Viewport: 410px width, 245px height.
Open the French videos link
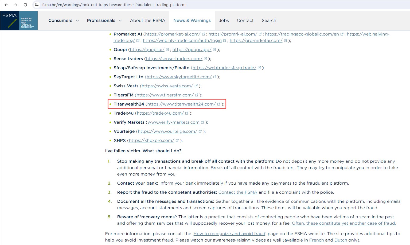click(317, 240)
